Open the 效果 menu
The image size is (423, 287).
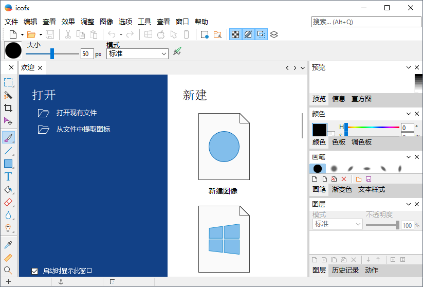tap(68, 22)
